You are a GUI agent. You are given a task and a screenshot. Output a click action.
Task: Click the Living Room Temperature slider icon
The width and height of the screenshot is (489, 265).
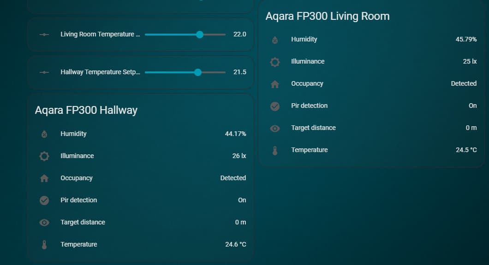coord(44,34)
